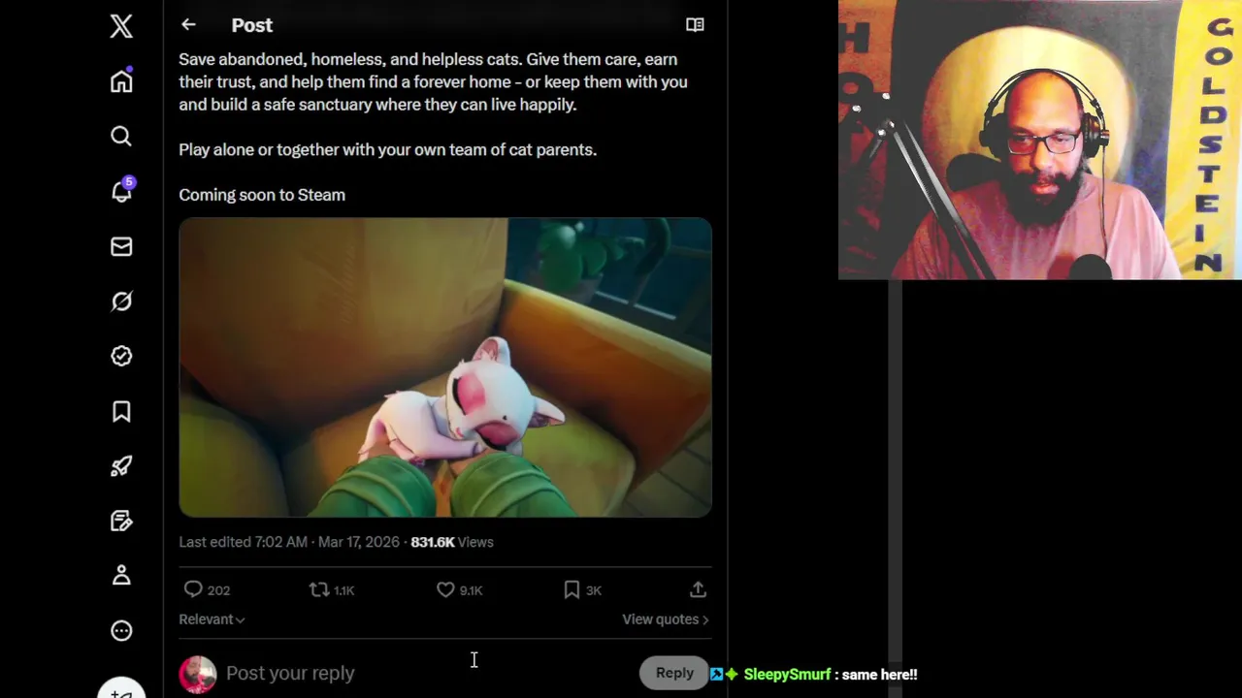Like the post with heart icon
This screenshot has width=1242, height=698.
click(x=445, y=589)
